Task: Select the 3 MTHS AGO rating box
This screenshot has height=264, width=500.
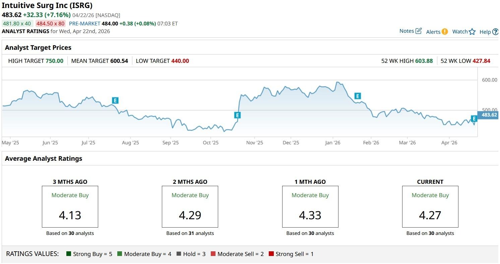Action: [x=70, y=207]
